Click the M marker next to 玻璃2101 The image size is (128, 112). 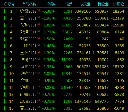[39, 100]
